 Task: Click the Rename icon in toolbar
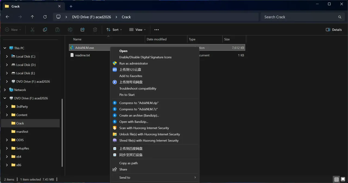tap(70, 30)
